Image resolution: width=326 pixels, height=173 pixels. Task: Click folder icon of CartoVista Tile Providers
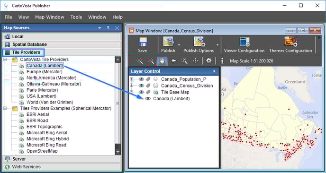15,60
